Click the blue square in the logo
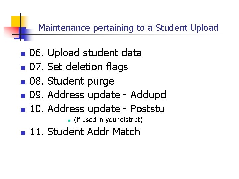The width and height of the screenshot is (239, 179). tap(25, 34)
